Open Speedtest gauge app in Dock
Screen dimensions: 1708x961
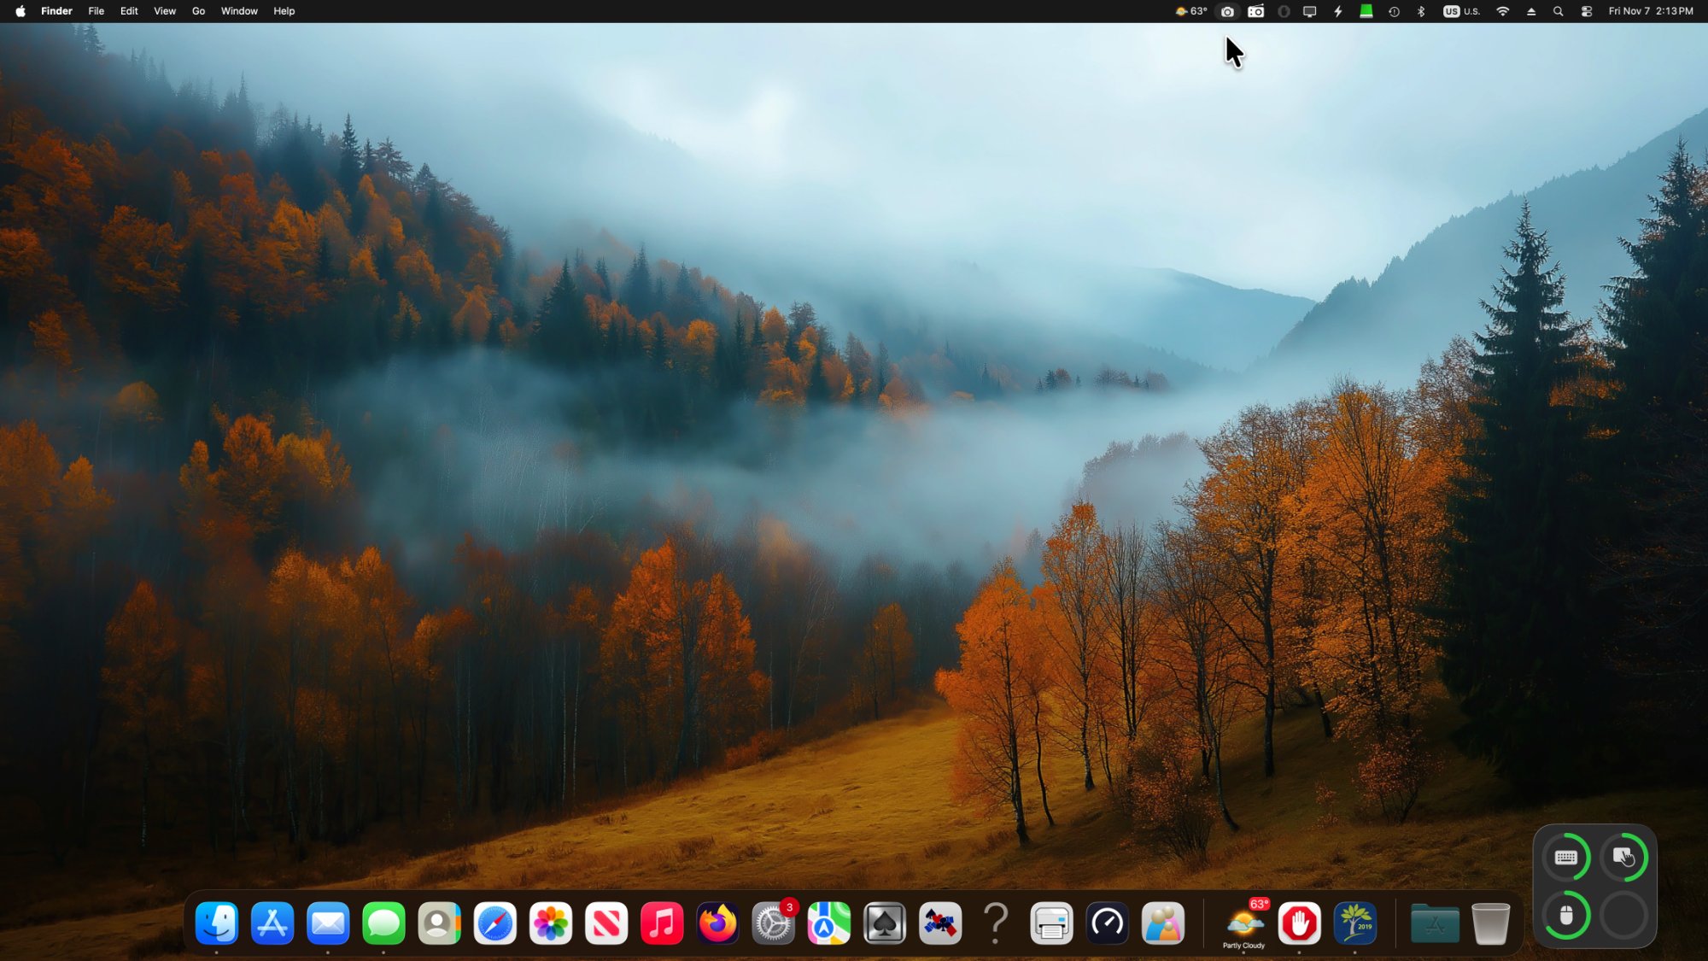[x=1108, y=923]
